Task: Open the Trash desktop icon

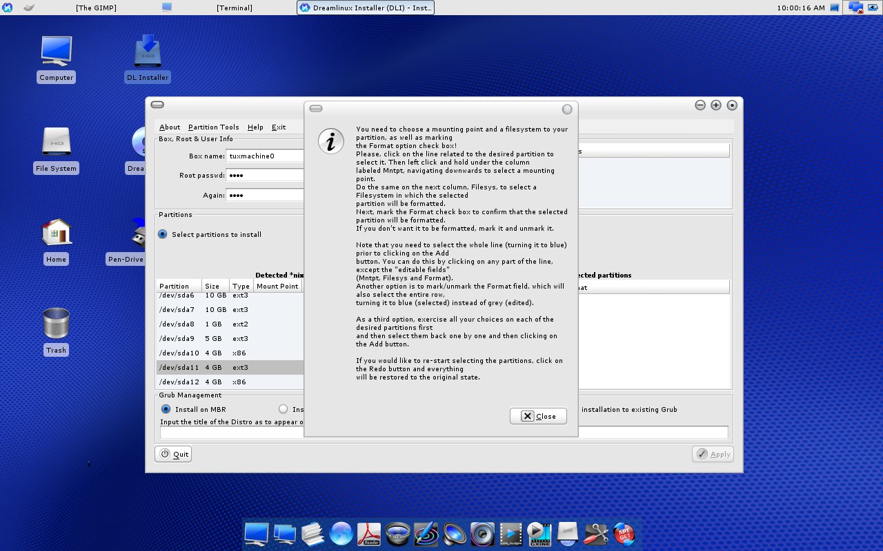Action: coord(56,331)
